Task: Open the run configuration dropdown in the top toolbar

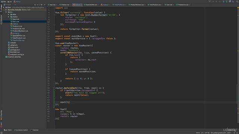Action: (210, 1)
